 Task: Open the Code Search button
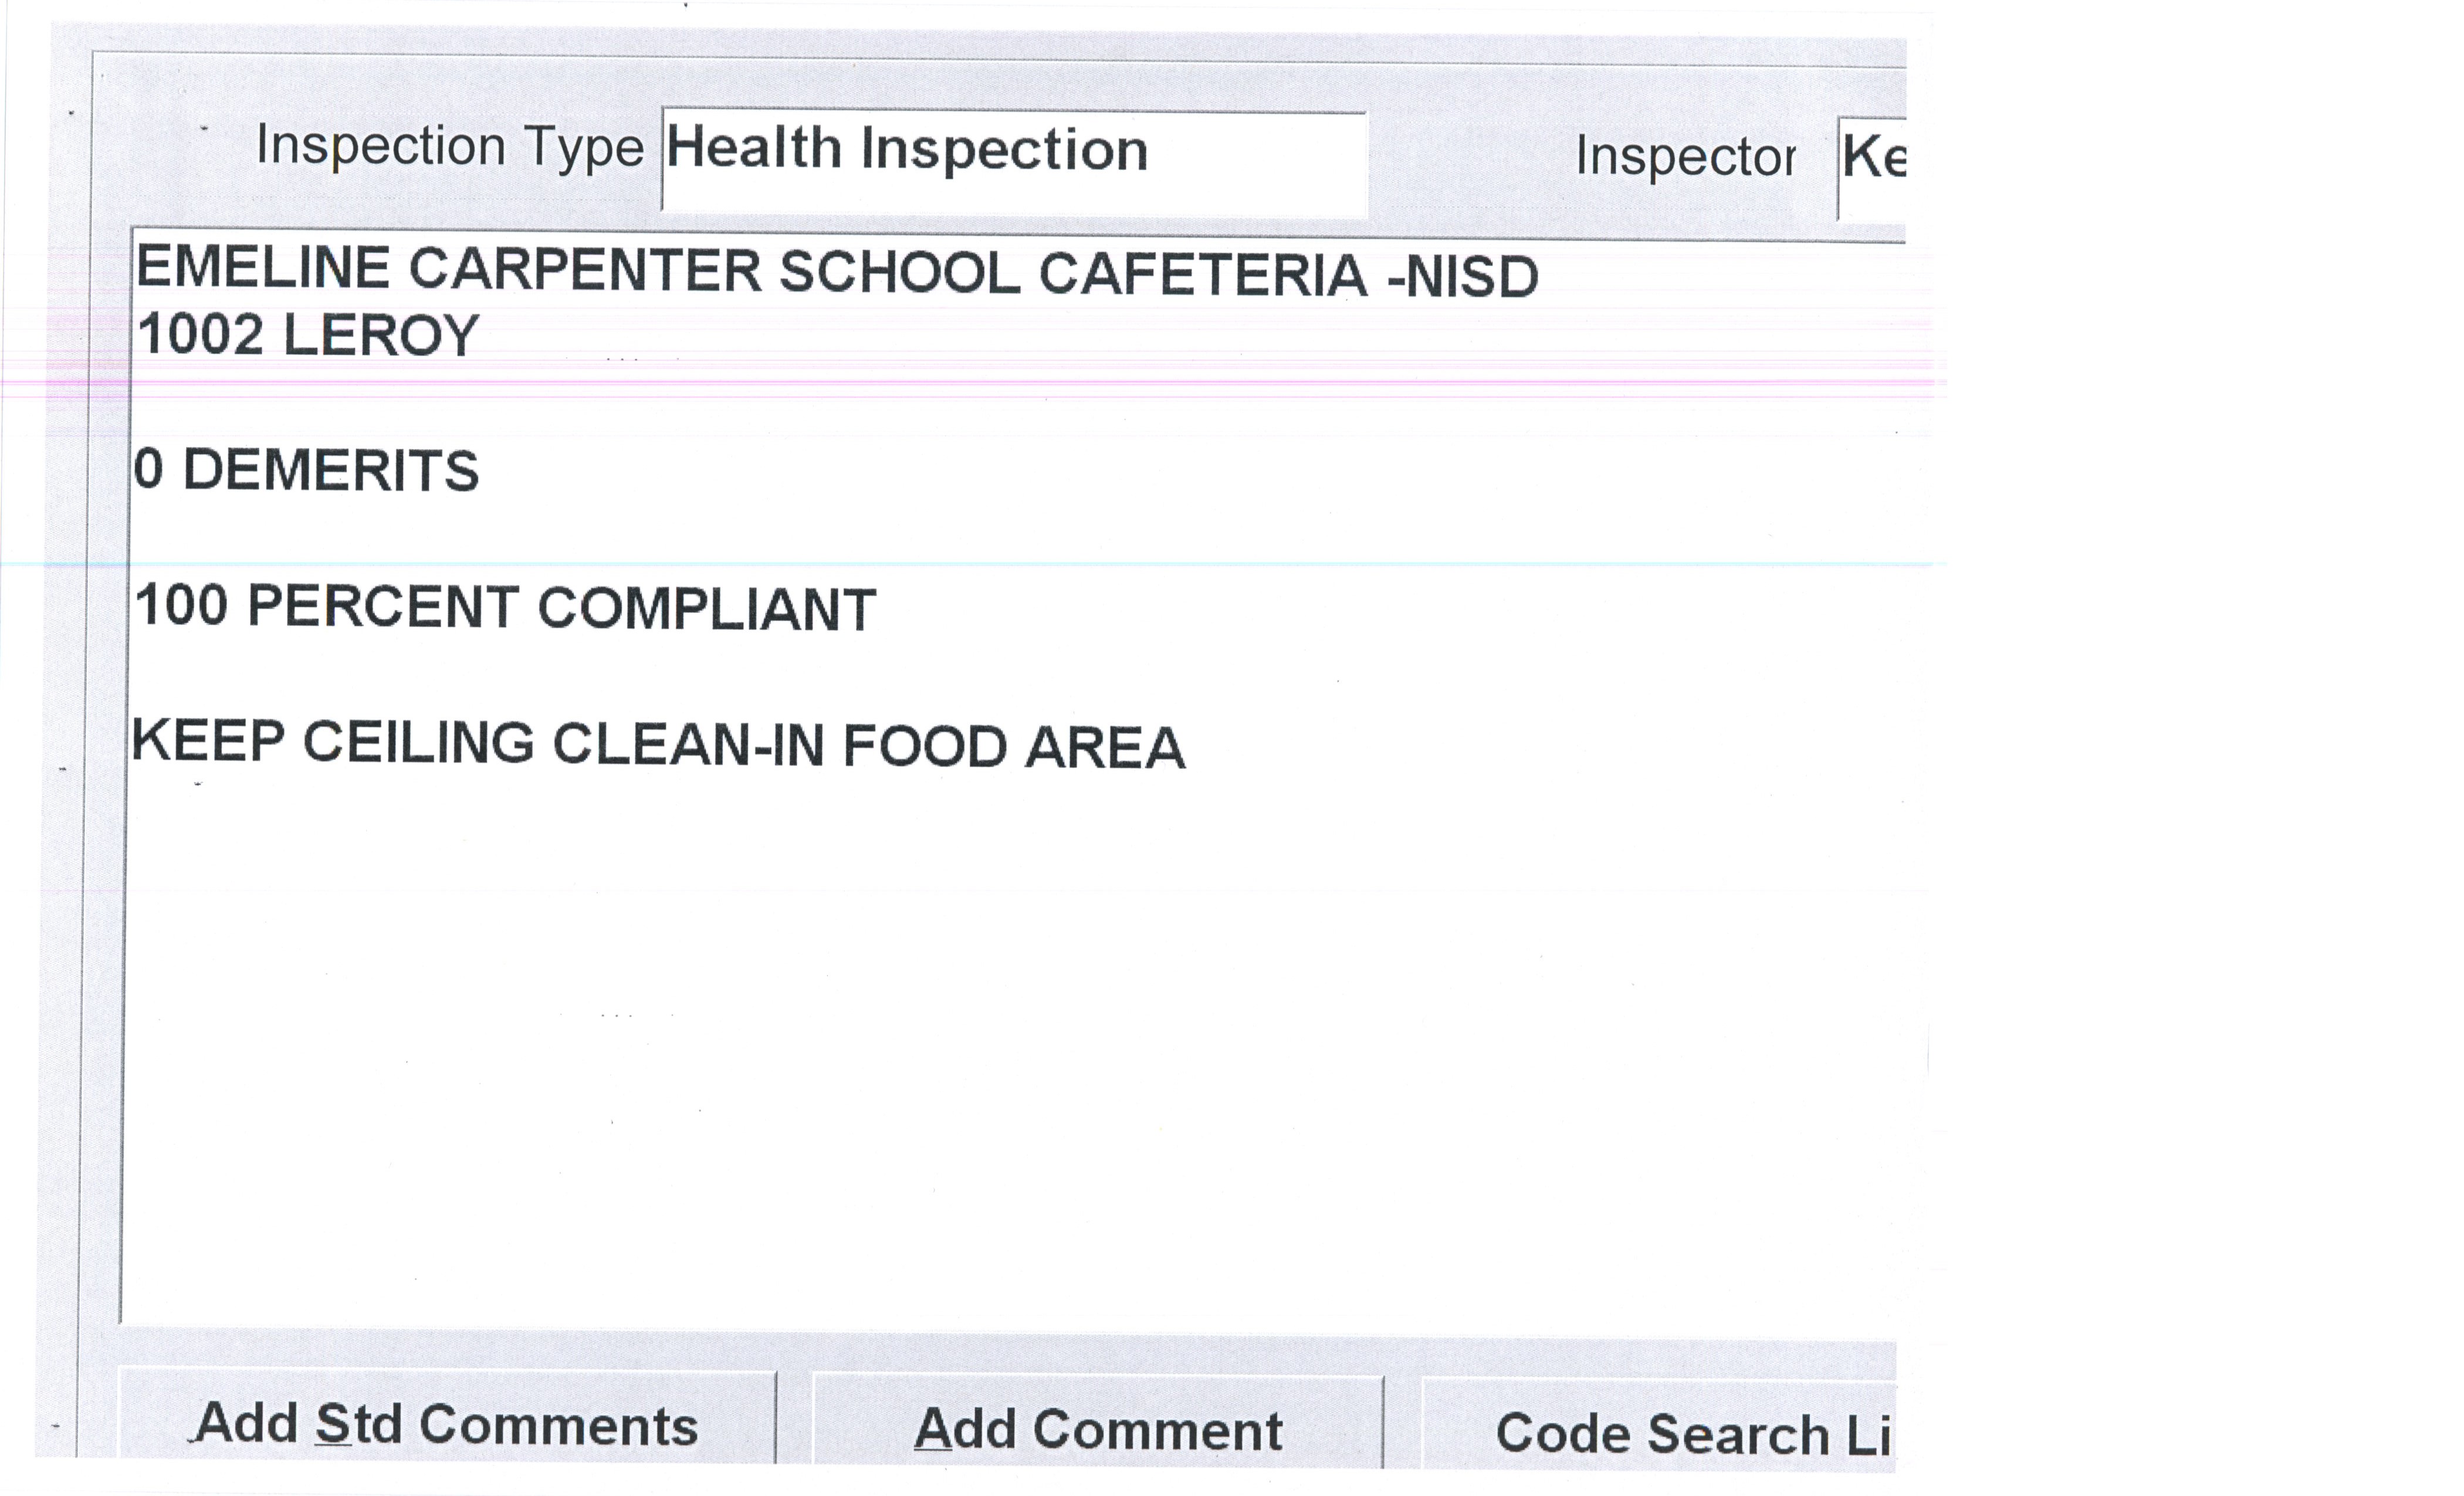tap(1660, 1432)
